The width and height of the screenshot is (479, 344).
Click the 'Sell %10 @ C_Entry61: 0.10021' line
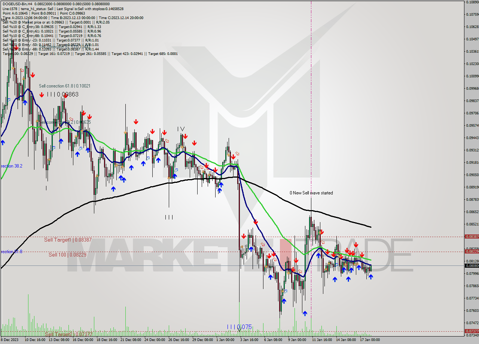tap(52, 31)
